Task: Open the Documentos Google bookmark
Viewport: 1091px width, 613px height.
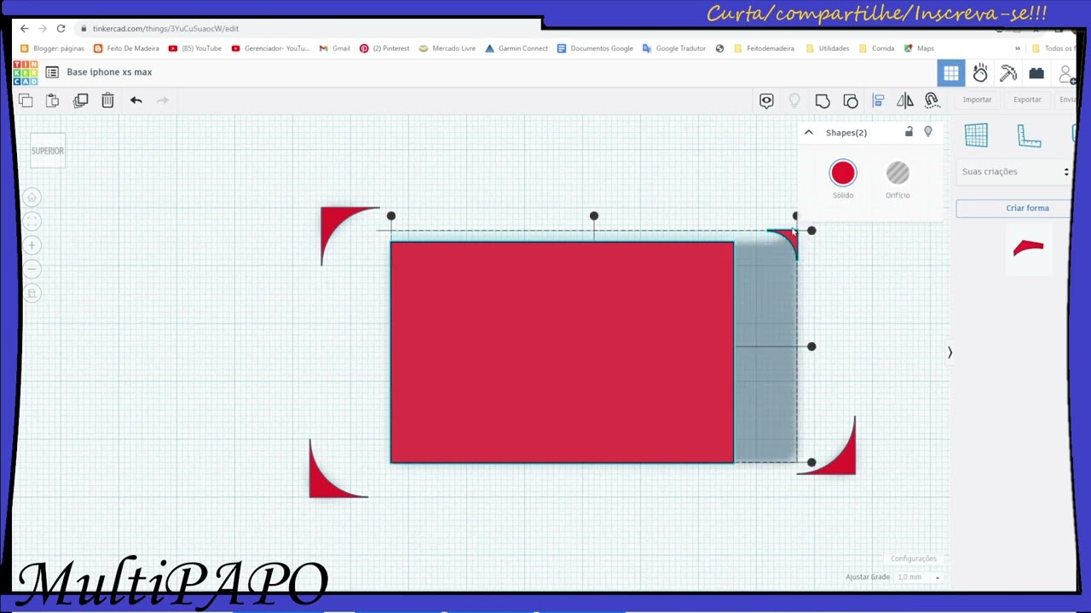Action: tap(595, 49)
